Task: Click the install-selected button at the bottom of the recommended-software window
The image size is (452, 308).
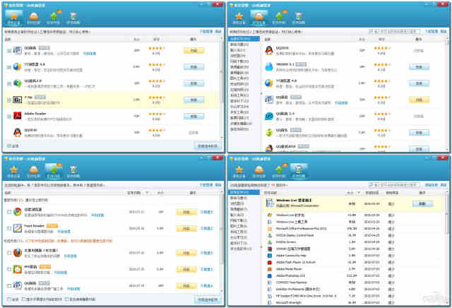Action: click(x=208, y=146)
